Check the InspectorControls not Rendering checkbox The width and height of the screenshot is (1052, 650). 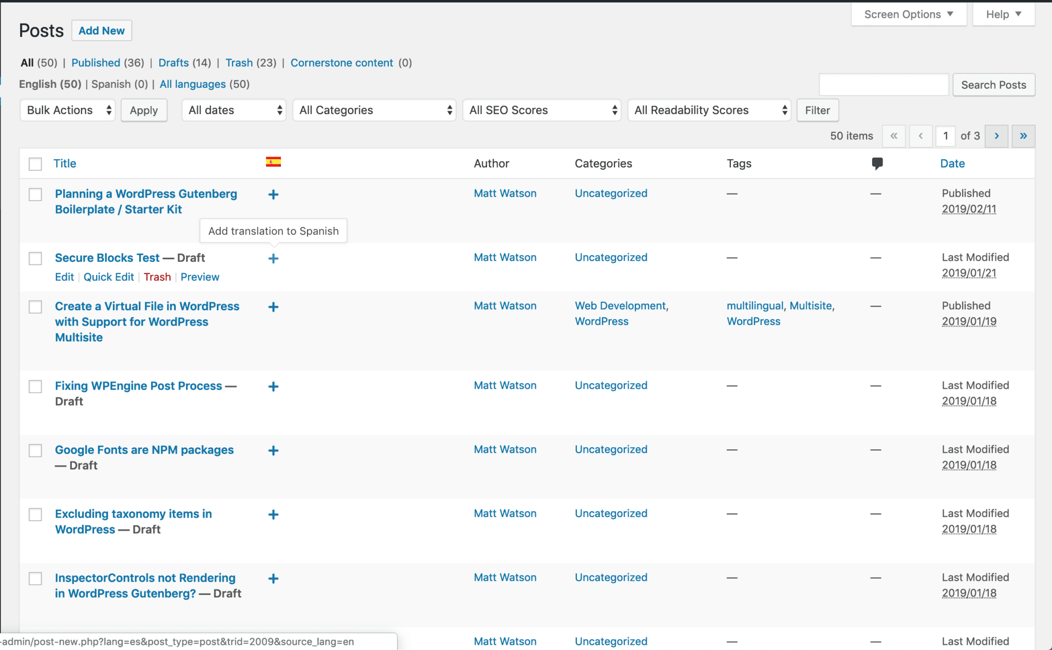pyautogui.click(x=35, y=579)
